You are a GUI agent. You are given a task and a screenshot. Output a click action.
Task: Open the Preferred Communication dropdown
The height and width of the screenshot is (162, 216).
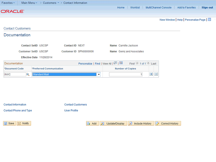point(66,74)
